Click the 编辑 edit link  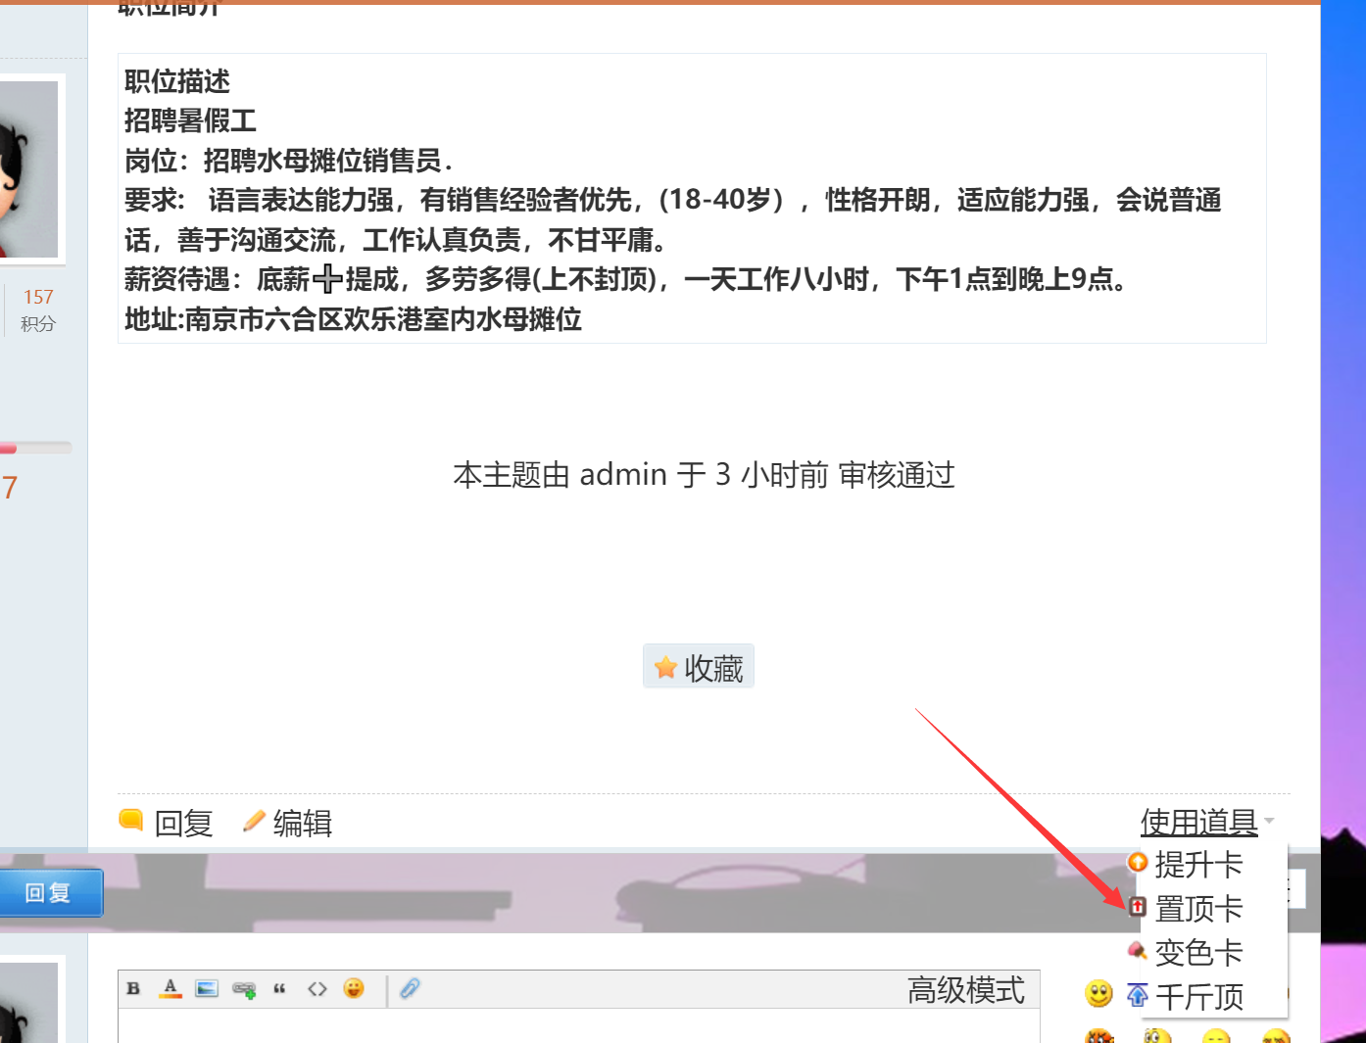[289, 823]
